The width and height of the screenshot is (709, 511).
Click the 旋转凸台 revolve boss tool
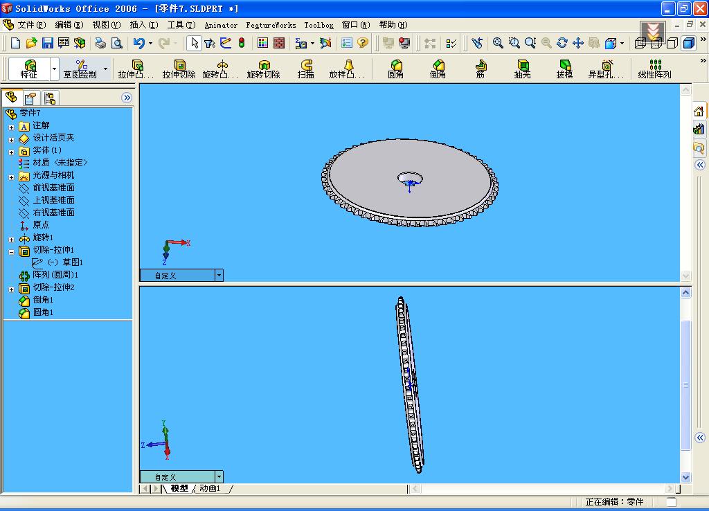point(221,69)
